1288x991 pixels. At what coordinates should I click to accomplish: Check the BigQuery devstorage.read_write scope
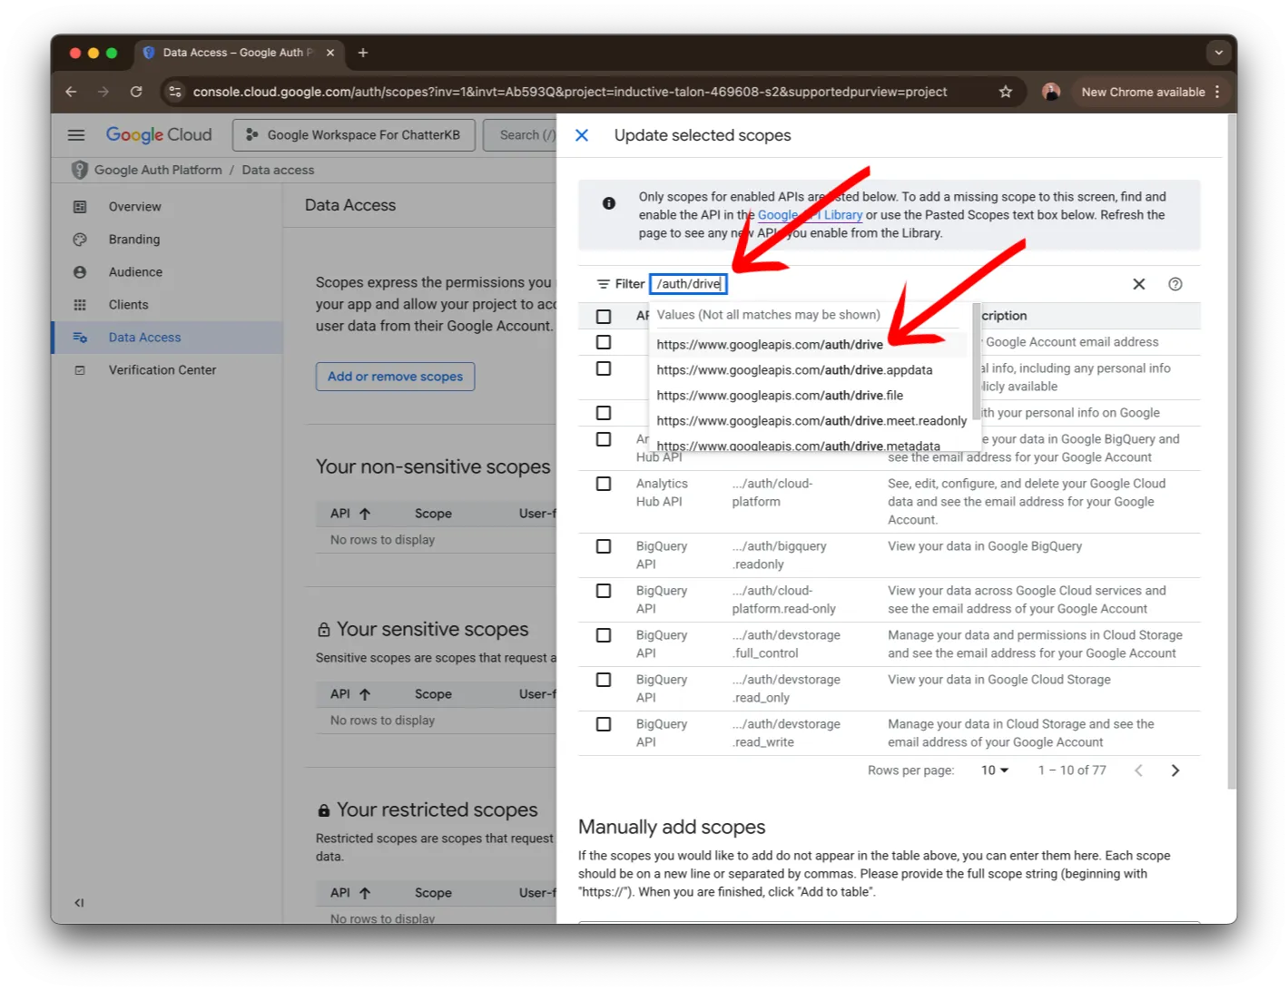[604, 724]
